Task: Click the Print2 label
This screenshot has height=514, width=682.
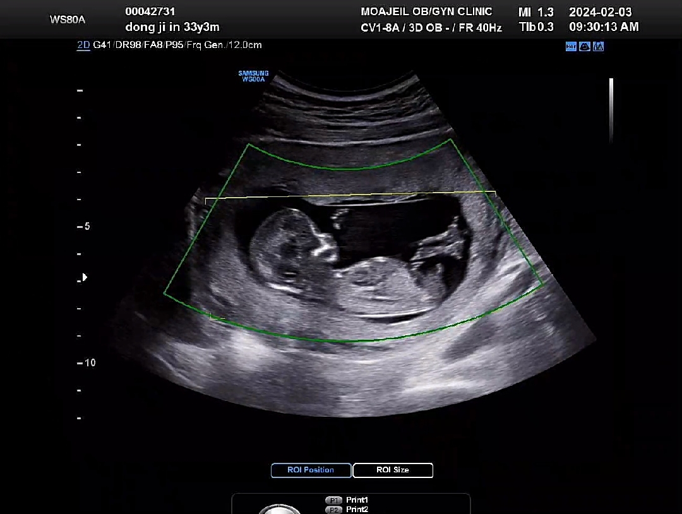Action: [357, 510]
